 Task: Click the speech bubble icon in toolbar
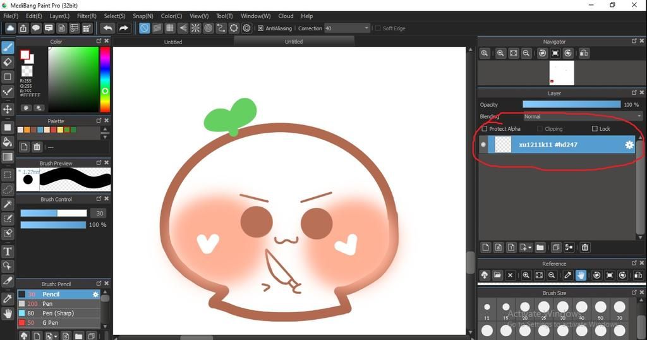(36, 28)
